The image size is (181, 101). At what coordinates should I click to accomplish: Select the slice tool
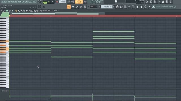point(29,11)
